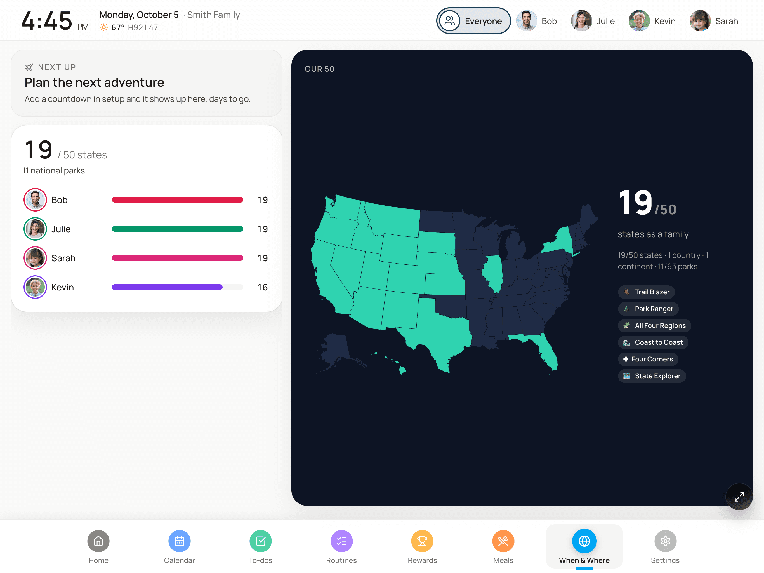Click the '11 national parks' text
This screenshot has width=764, height=573.
pyautogui.click(x=53, y=170)
